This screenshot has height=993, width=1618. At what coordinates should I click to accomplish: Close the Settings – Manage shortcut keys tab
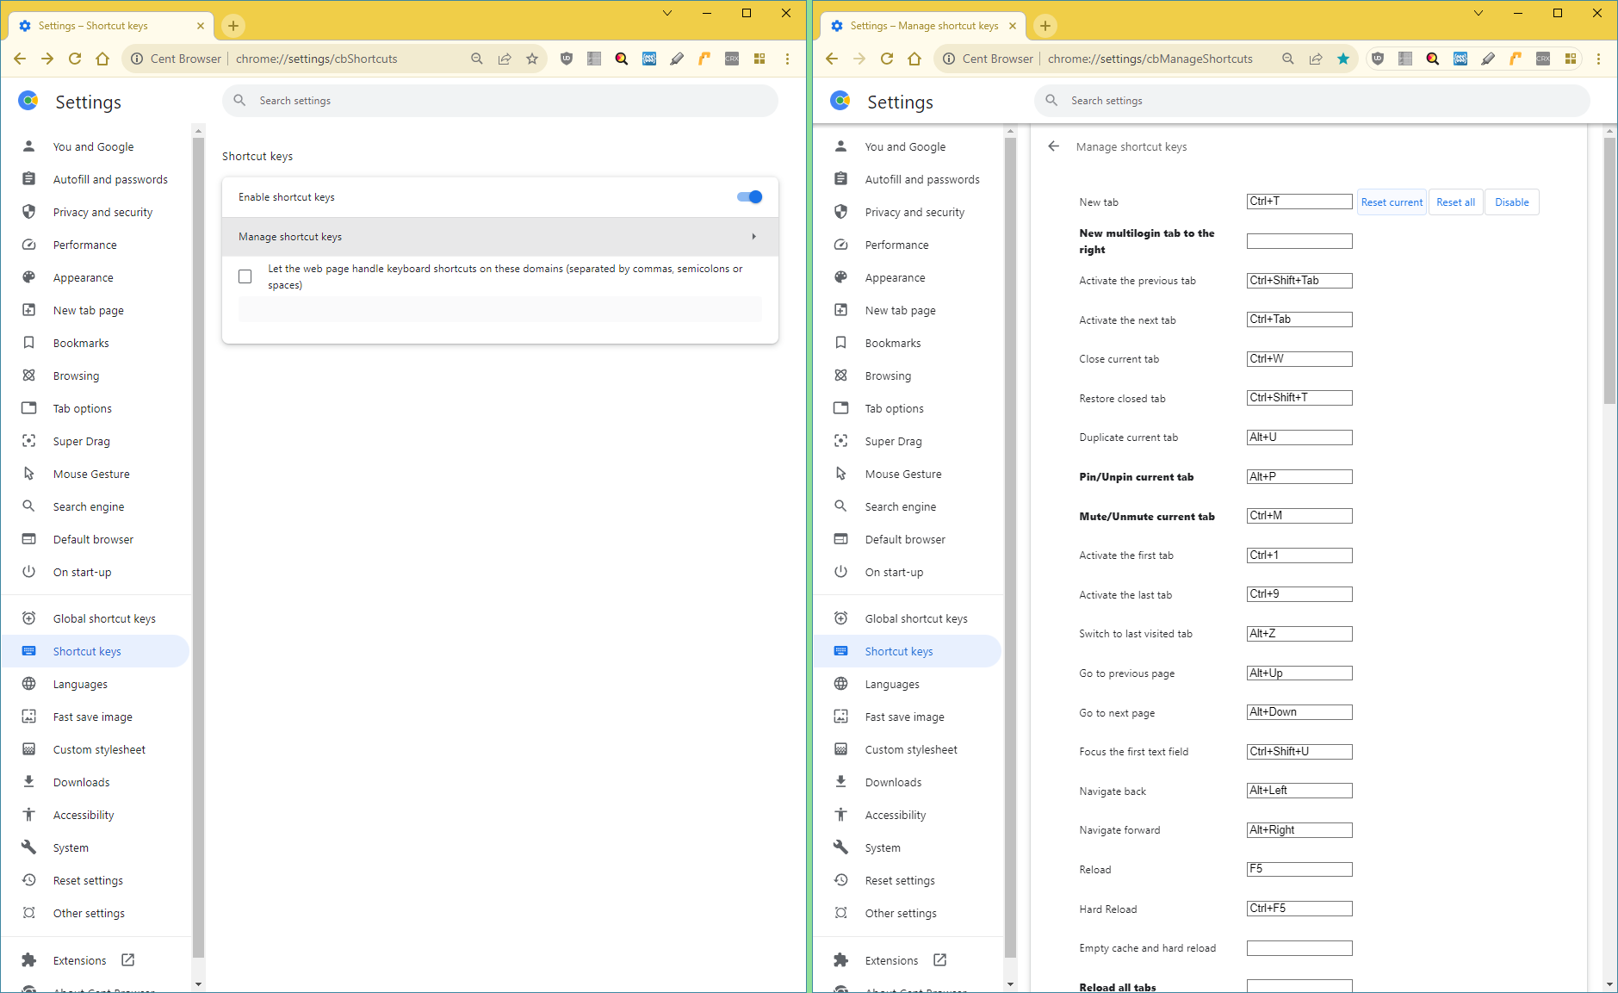pos(1013,26)
